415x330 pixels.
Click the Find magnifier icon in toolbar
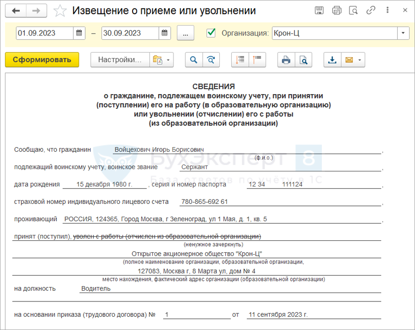point(194,60)
